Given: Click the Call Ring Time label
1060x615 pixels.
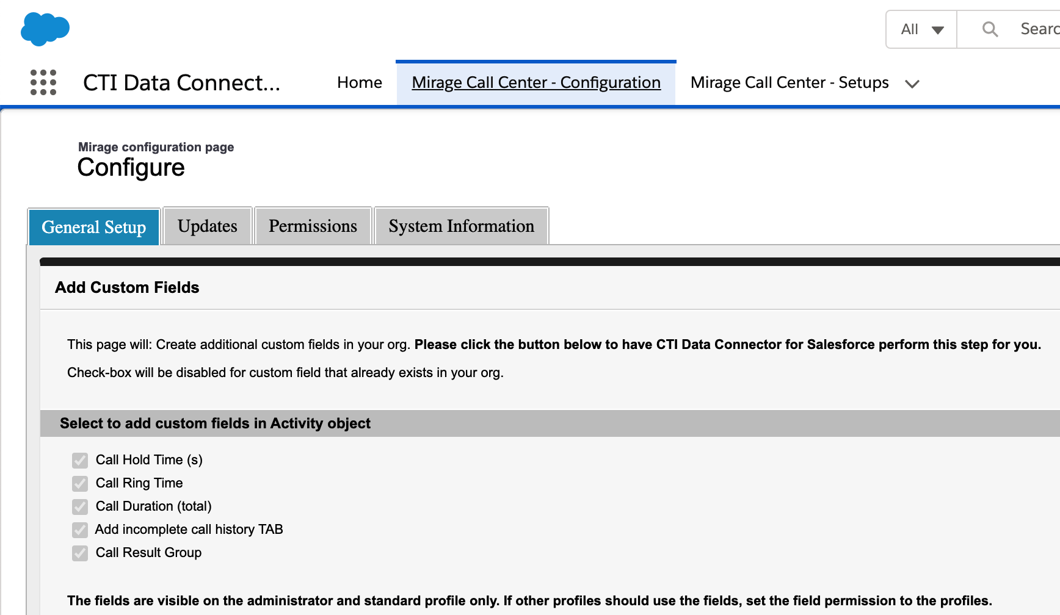Looking at the screenshot, I should pos(139,483).
